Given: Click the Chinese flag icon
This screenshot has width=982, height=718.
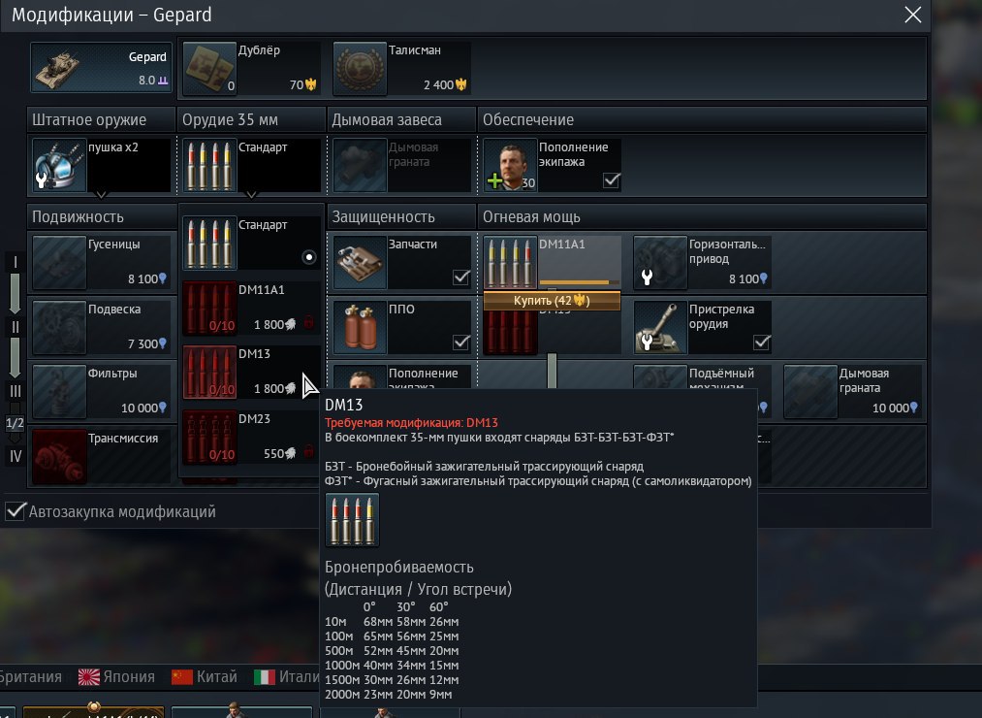Looking at the screenshot, I should click(181, 677).
